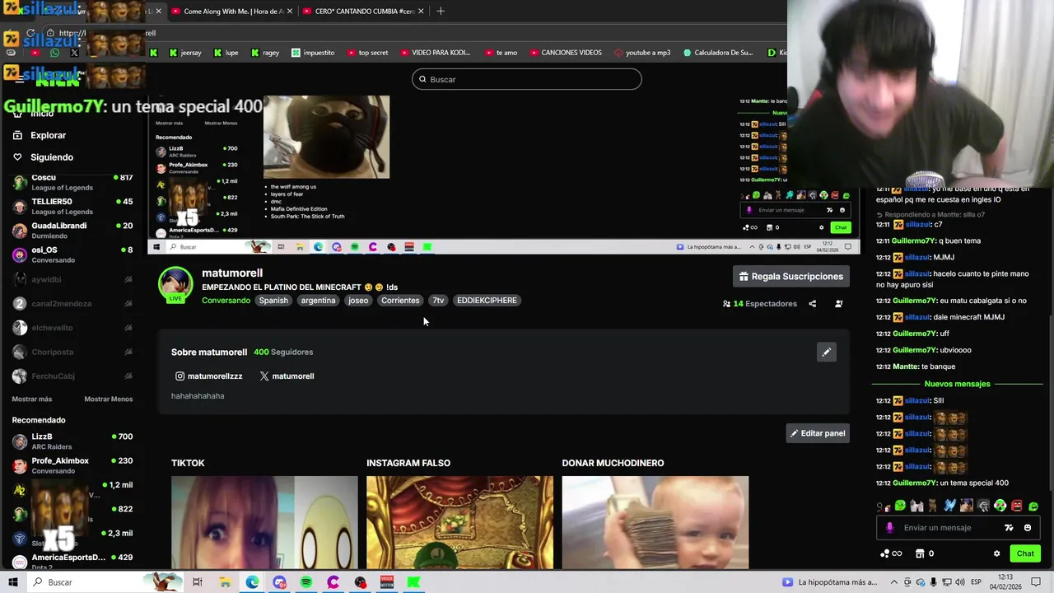
Task: Open GuadaLibrandi's channel in the sidebar
Action: [x=72, y=231]
